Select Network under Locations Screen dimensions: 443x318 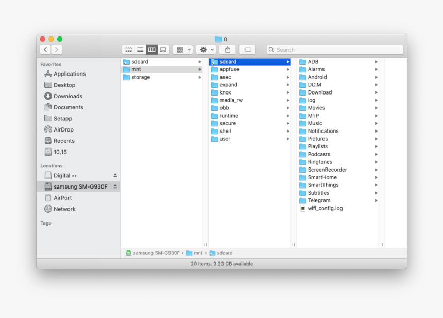pyautogui.click(x=64, y=209)
